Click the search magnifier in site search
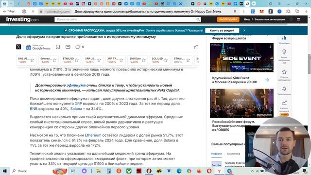This screenshot has height=175, width=311. [198, 19]
